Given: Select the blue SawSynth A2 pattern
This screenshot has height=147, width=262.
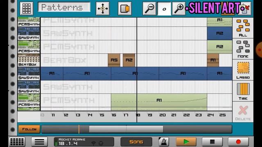Looking at the screenshot, I should pos(219,33).
